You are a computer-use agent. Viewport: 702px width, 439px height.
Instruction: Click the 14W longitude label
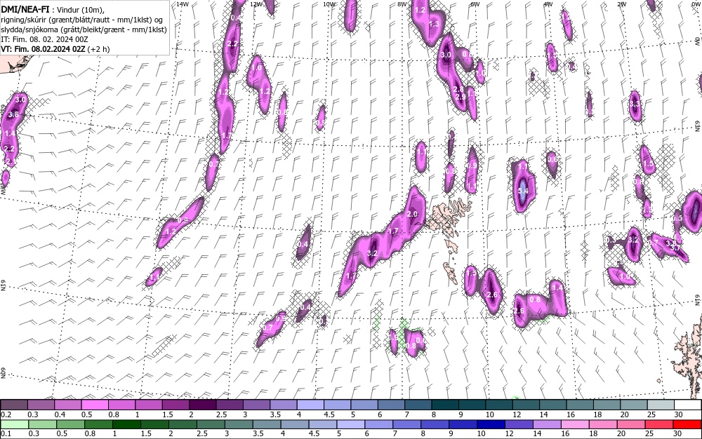[x=182, y=4]
